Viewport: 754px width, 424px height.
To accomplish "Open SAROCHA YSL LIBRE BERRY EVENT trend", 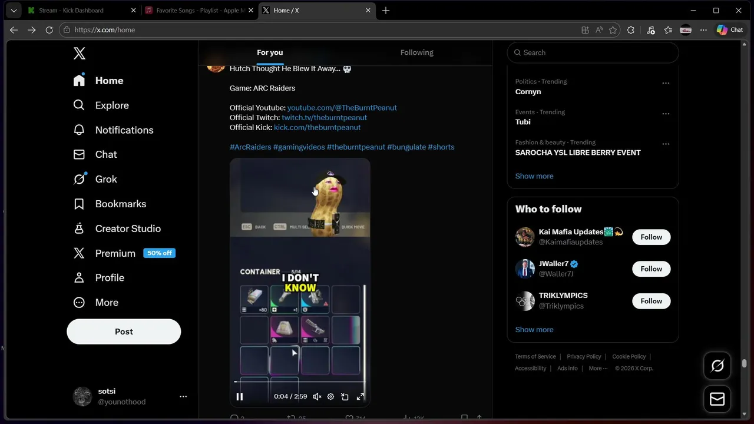I will click(x=578, y=153).
